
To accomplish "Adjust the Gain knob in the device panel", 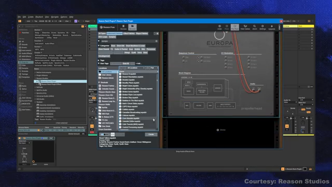I will (24, 151).
